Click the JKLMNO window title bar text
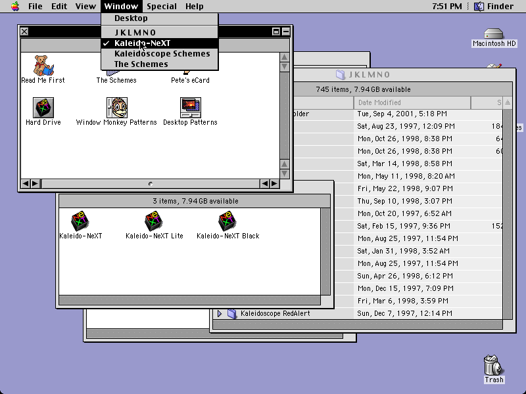The image size is (526, 394). (370, 74)
